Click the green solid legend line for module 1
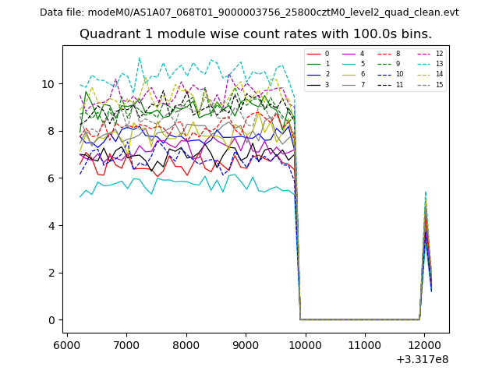 point(314,64)
